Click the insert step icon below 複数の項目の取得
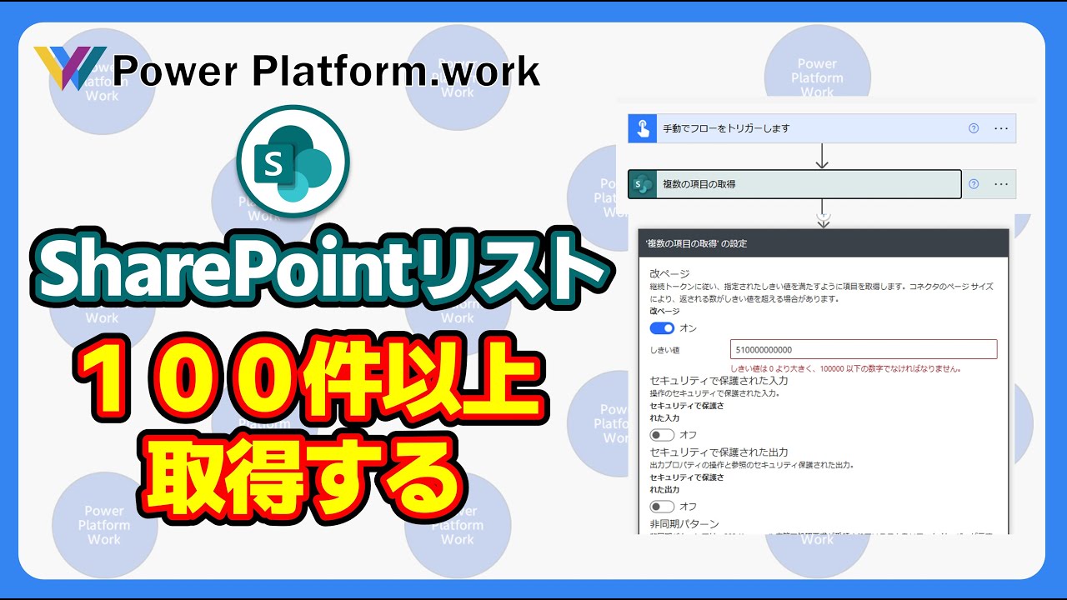 [x=822, y=213]
